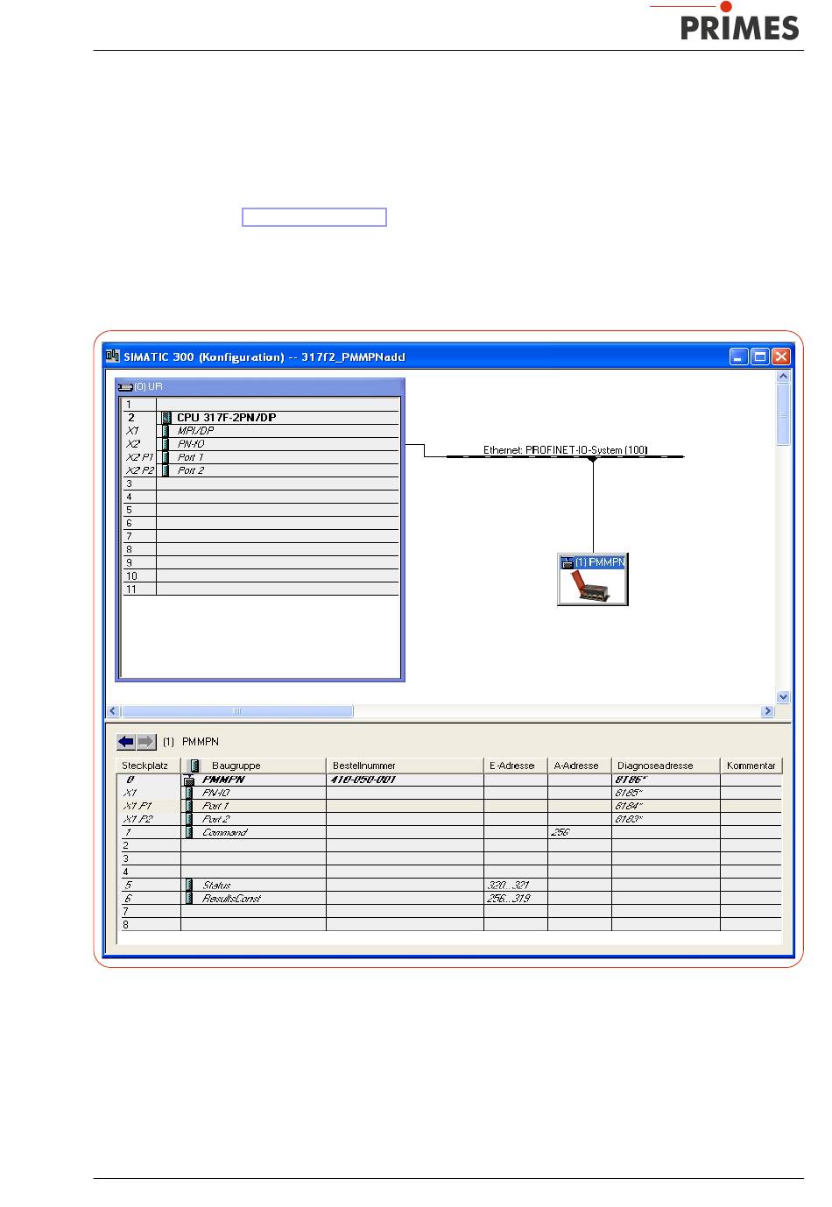Click the vertical scrollbar thumb

(x=783, y=415)
